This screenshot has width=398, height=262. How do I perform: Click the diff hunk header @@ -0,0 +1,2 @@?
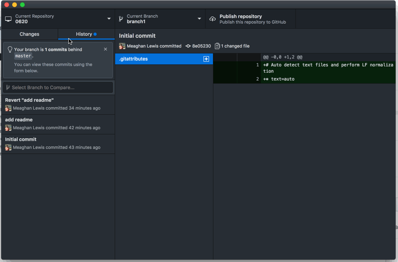(282, 57)
